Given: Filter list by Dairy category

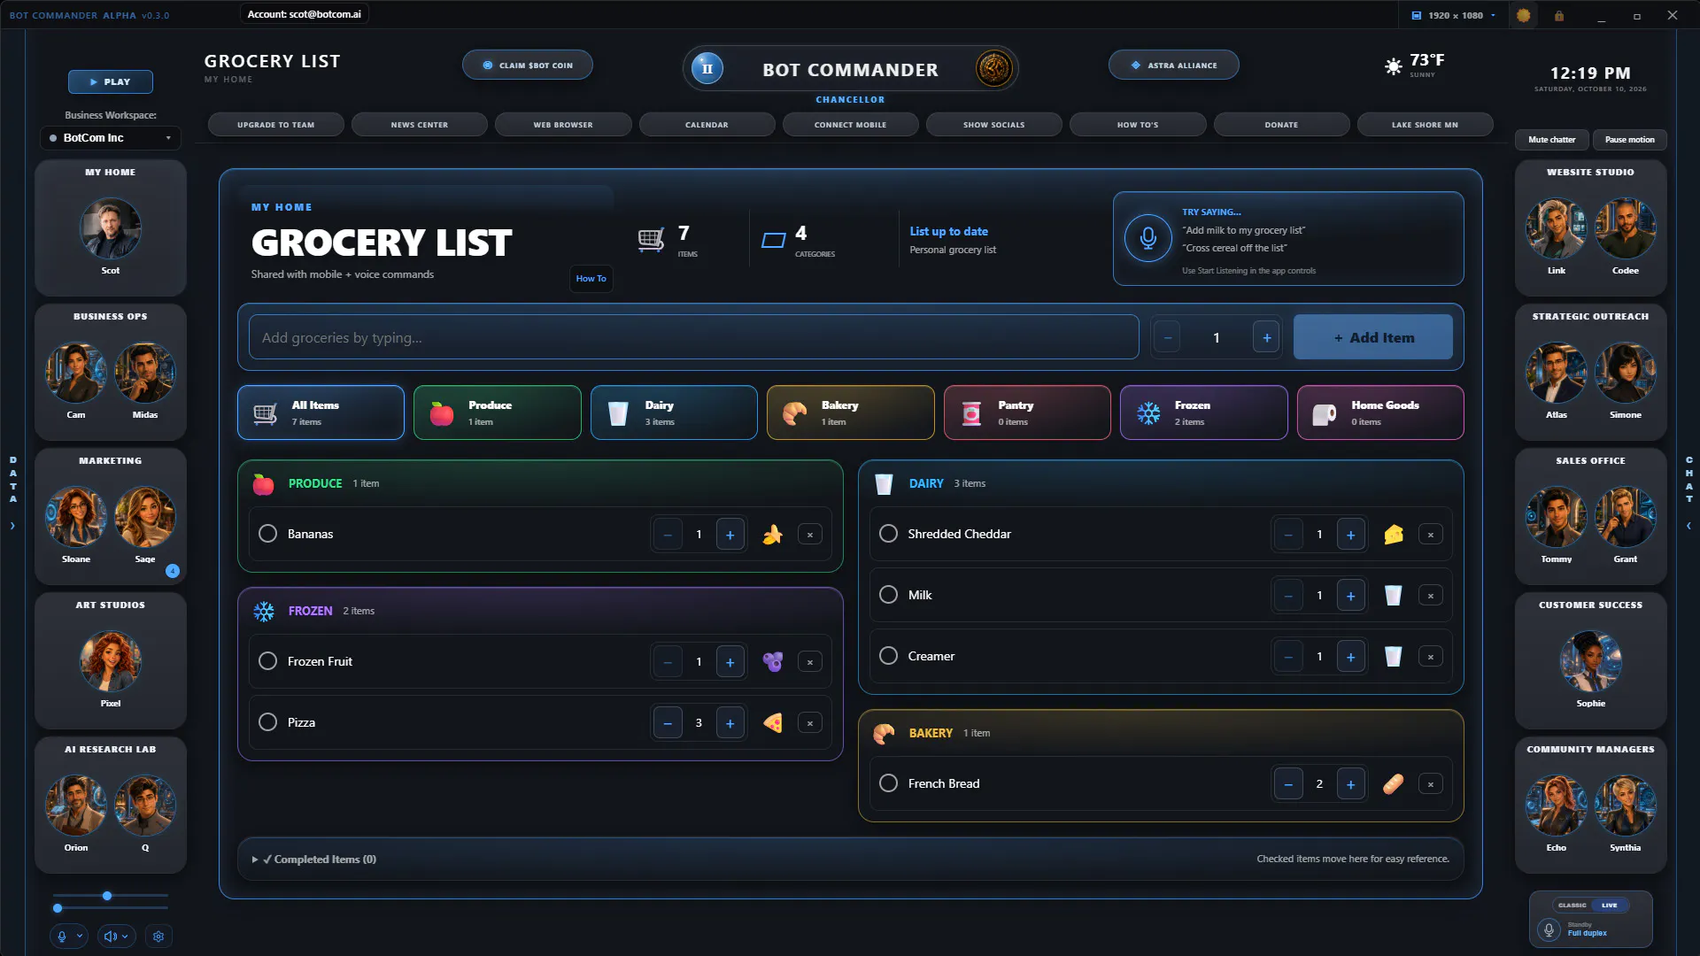Looking at the screenshot, I should pos(674,412).
